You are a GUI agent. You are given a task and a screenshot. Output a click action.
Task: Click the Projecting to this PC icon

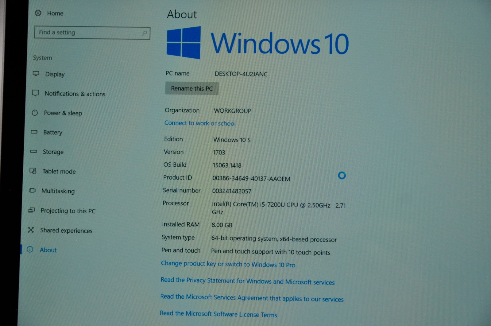pyautogui.click(x=32, y=210)
